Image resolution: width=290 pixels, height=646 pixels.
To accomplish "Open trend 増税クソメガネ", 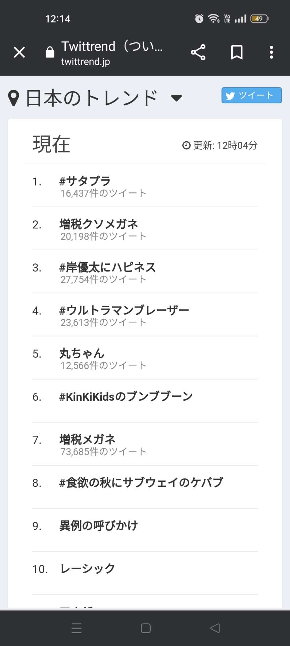I will pyautogui.click(x=99, y=224).
